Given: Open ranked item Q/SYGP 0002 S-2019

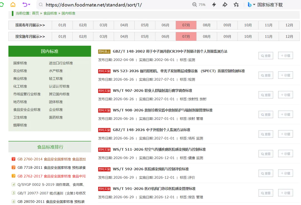Looking at the screenshot, I should pos(51,184).
